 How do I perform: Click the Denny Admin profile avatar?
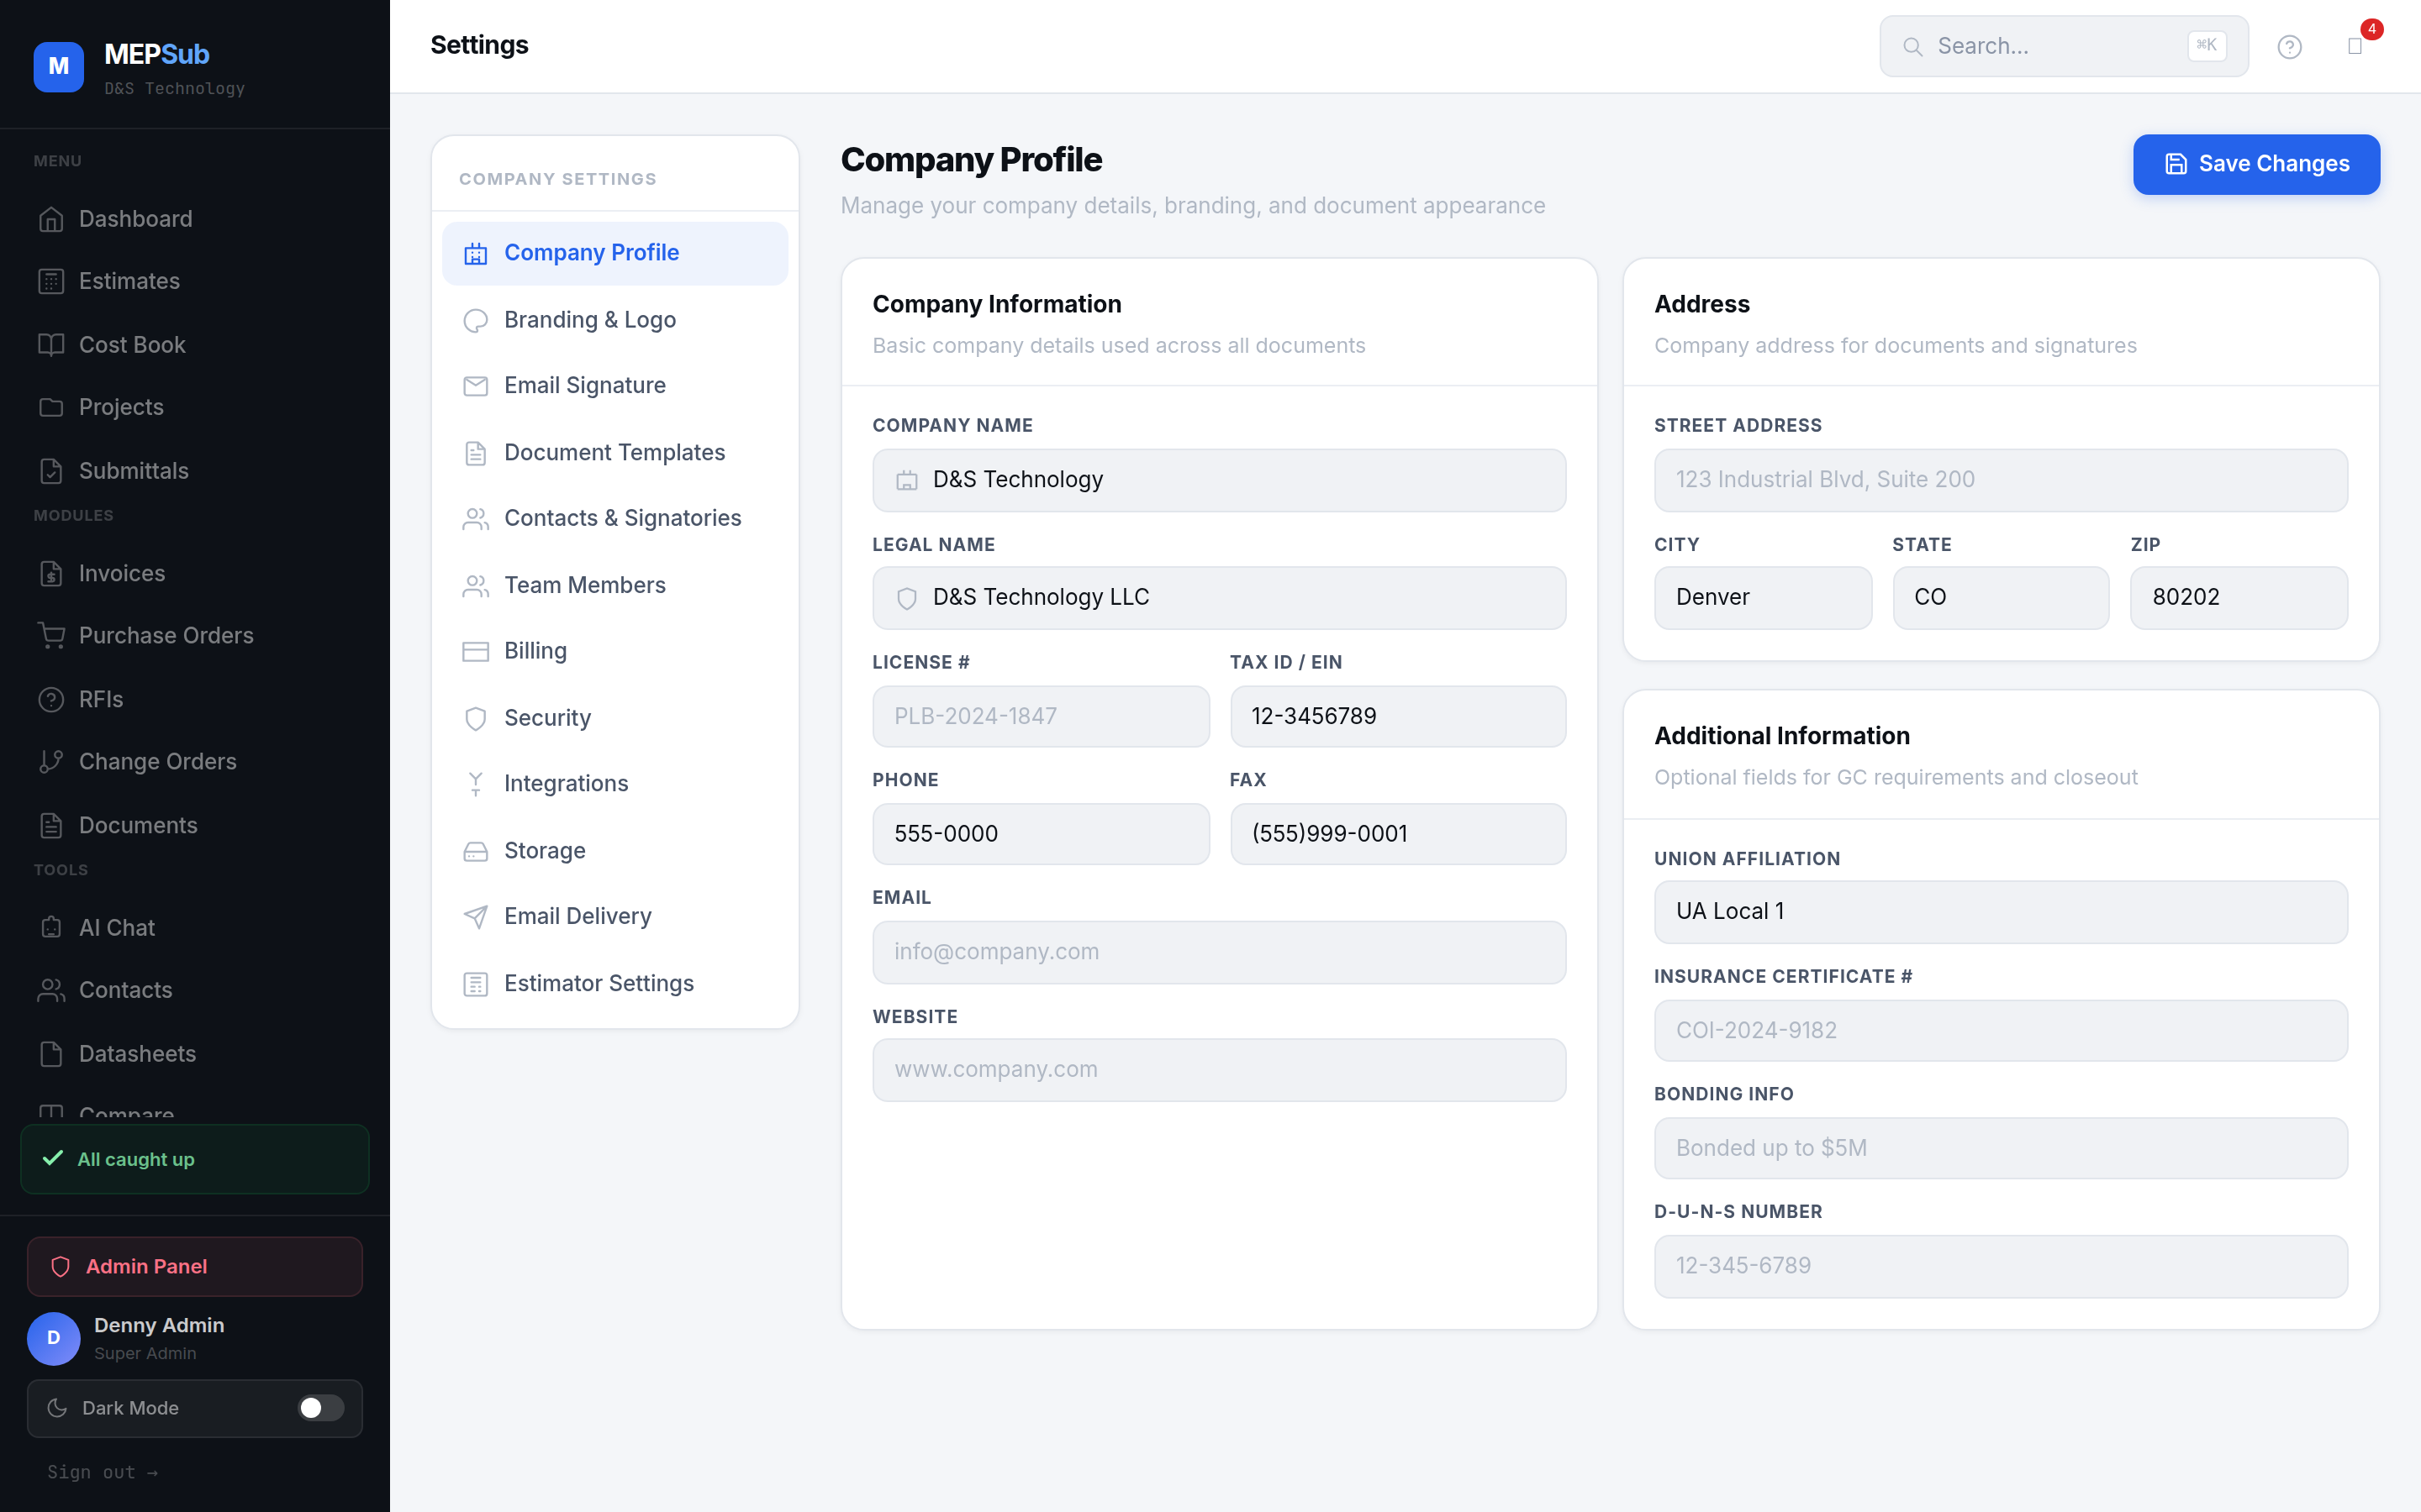point(53,1338)
